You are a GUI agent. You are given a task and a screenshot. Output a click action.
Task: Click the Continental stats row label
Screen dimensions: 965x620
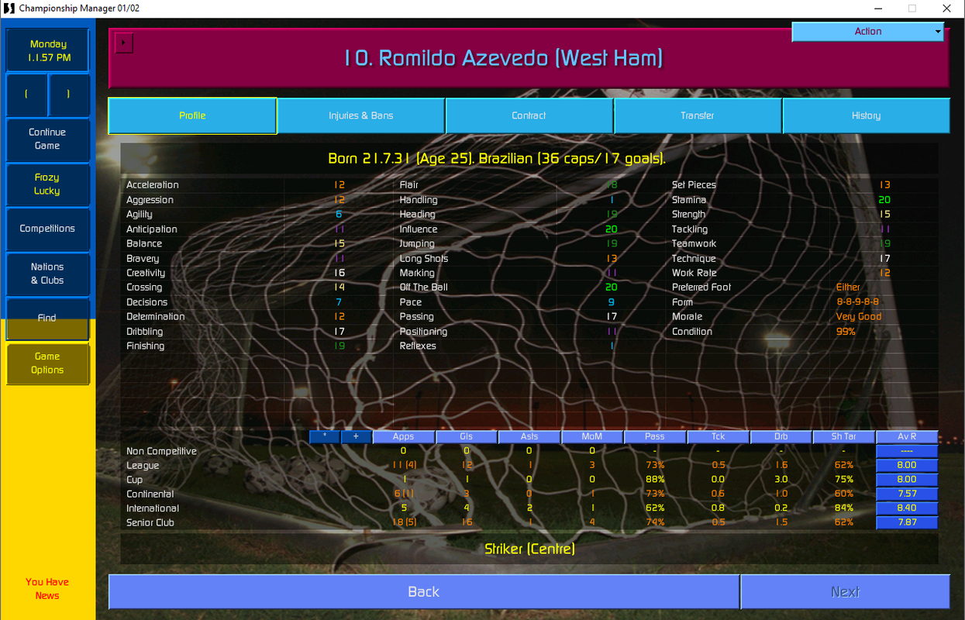[x=150, y=494]
